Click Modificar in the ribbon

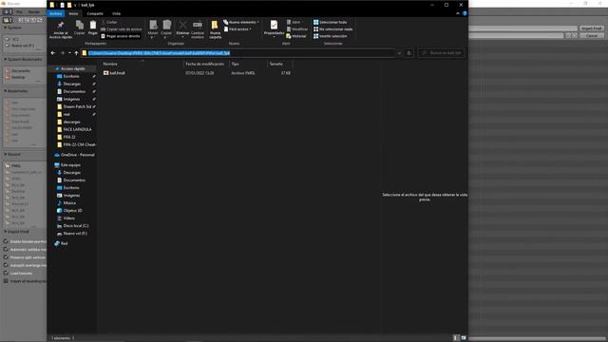(297, 29)
